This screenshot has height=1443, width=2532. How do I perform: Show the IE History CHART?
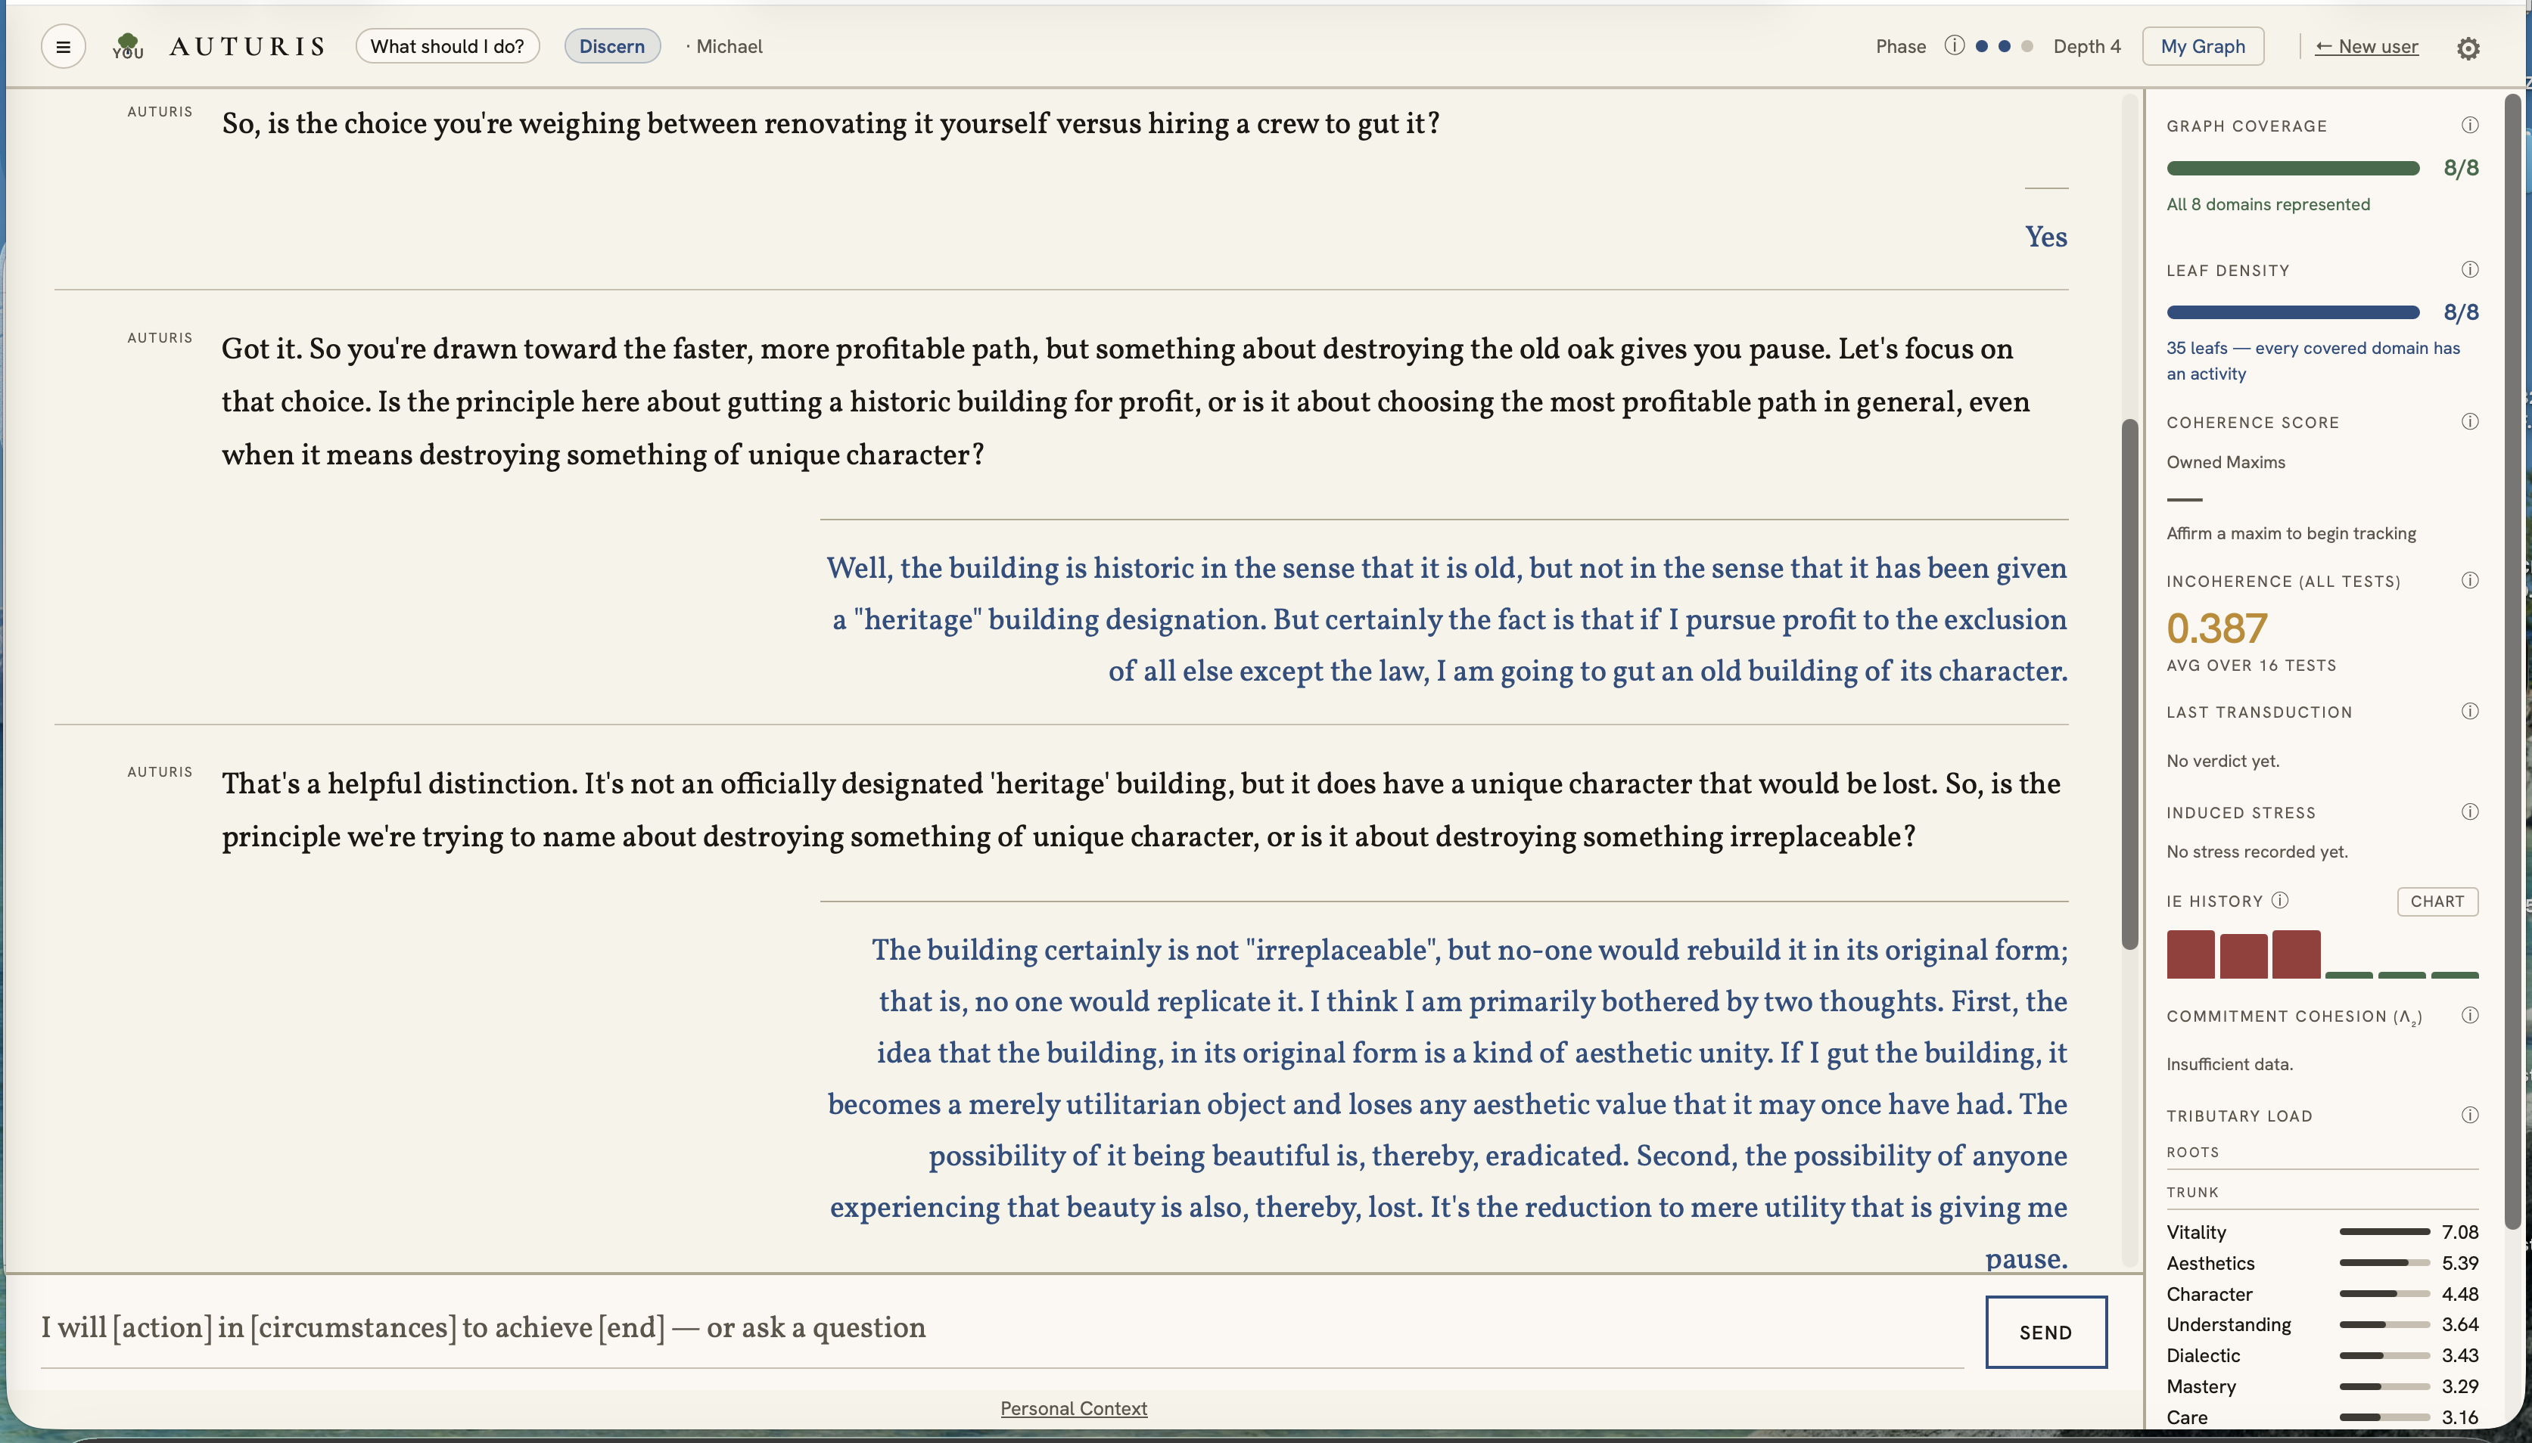click(2437, 901)
